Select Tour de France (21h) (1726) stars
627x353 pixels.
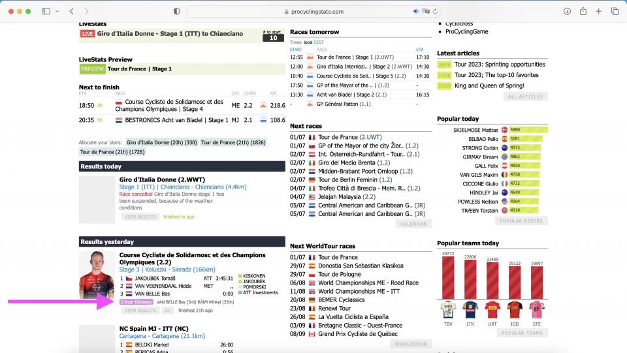pos(112,152)
